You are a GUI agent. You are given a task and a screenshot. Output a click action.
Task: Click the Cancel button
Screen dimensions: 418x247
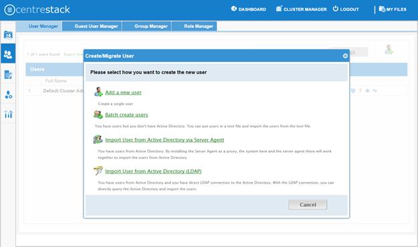click(x=308, y=205)
